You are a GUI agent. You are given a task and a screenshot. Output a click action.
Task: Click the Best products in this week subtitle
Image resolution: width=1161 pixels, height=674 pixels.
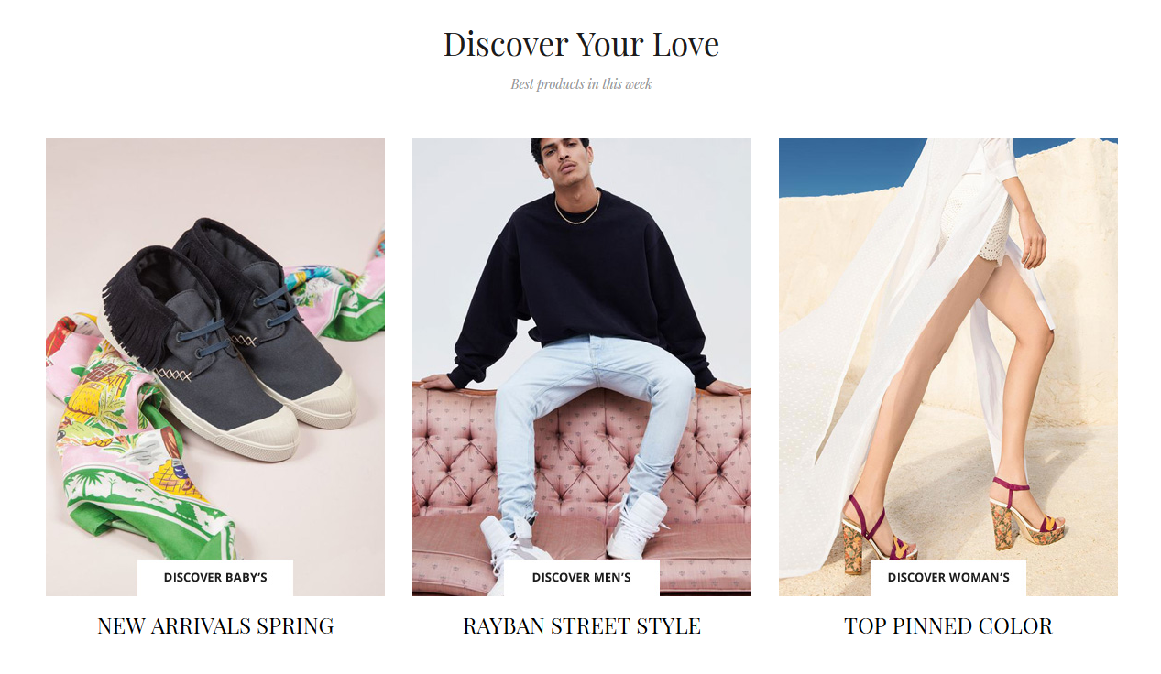tap(581, 84)
